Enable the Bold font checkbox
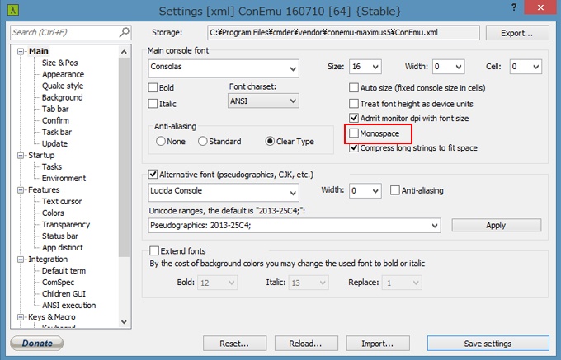This screenshot has height=360, width=561. tap(153, 87)
